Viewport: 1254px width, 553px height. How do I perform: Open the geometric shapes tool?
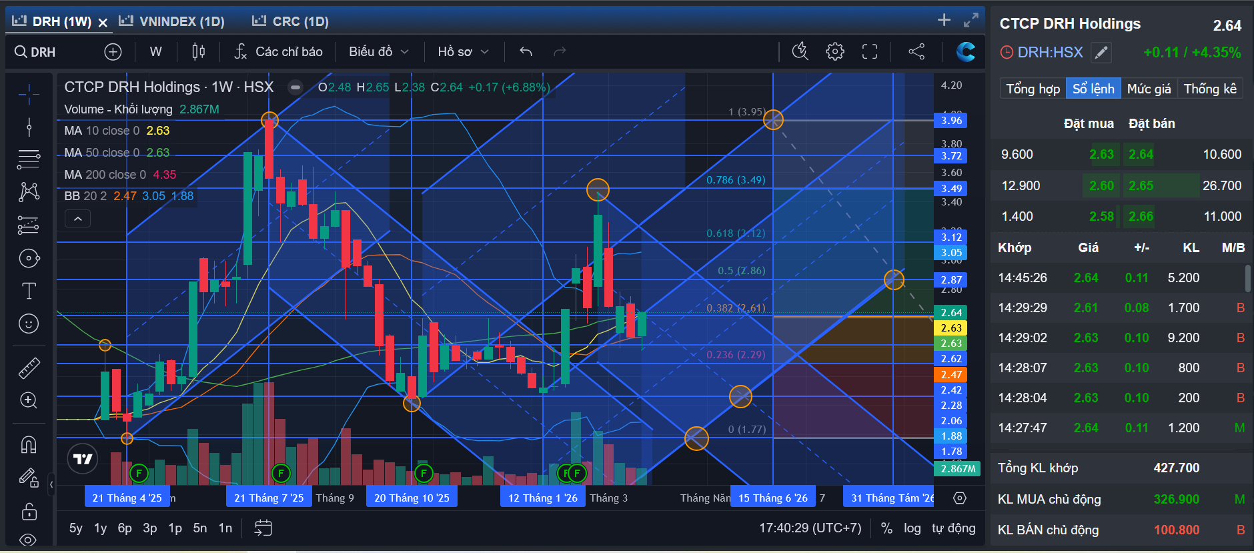pyautogui.click(x=29, y=258)
